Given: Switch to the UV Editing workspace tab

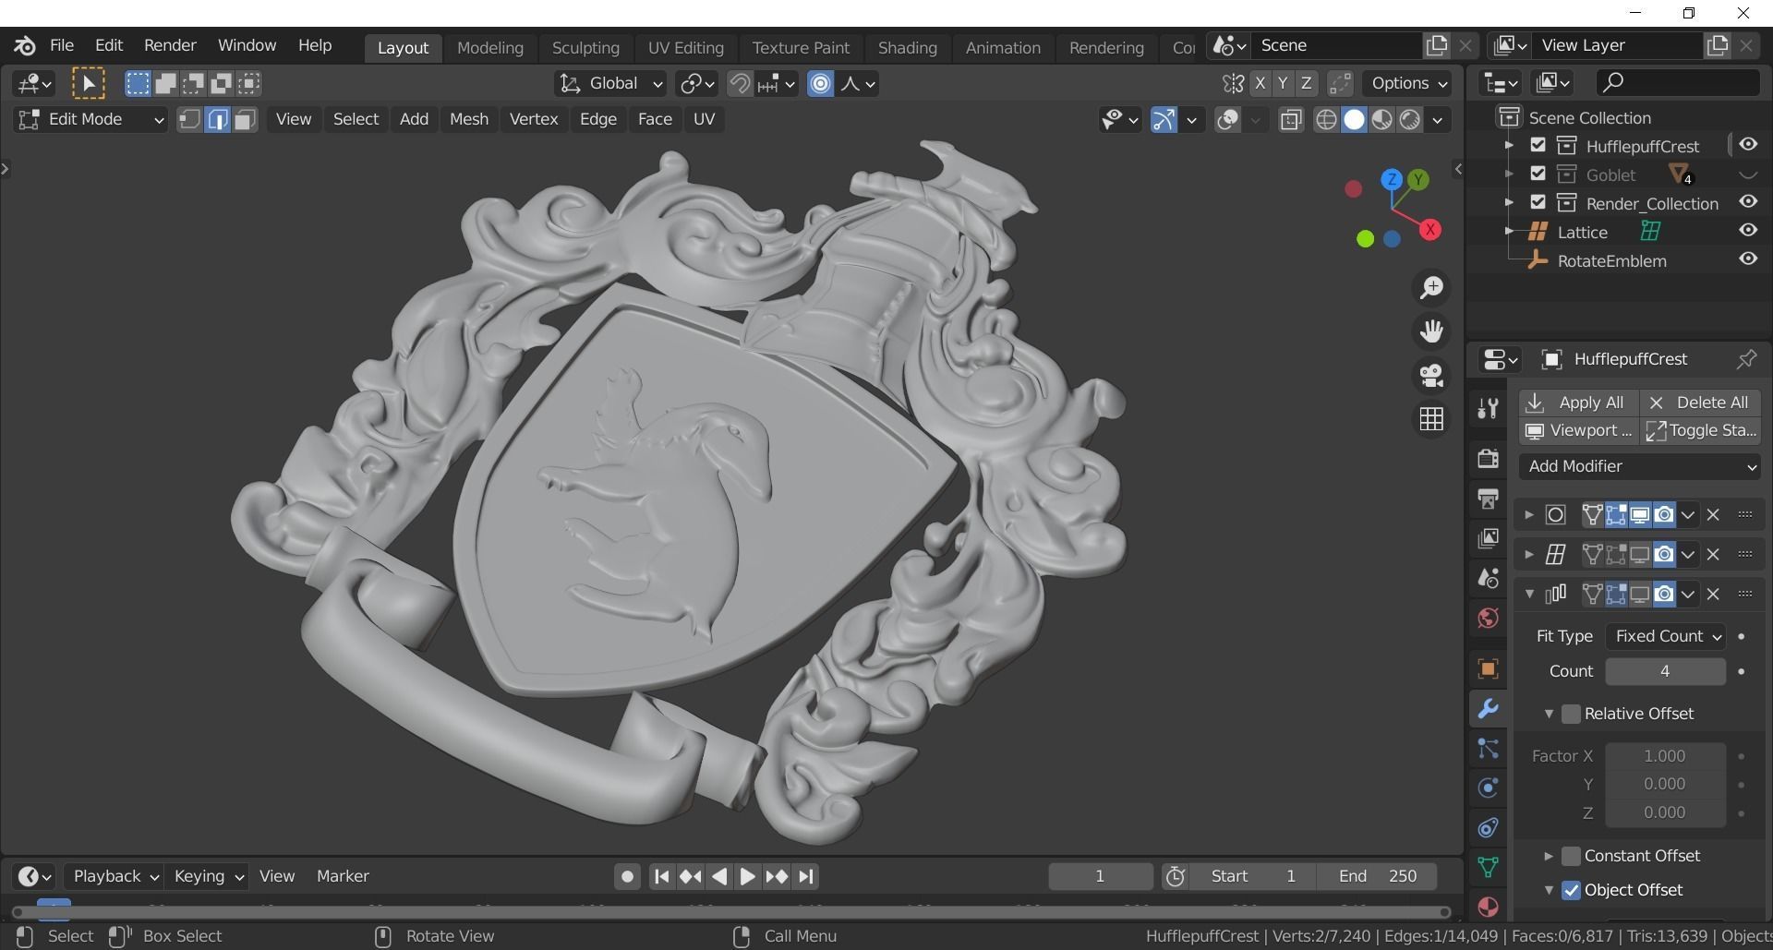Looking at the screenshot, I should coord(685,48).
